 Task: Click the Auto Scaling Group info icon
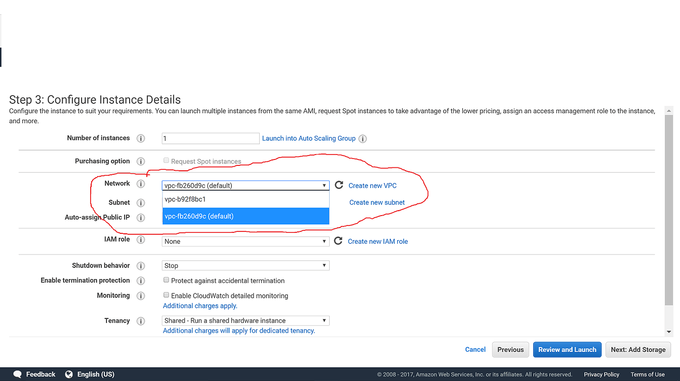point(363,138)
